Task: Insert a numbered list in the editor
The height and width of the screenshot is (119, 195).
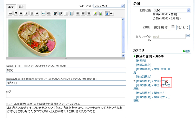Action: [x=72, y=13]
